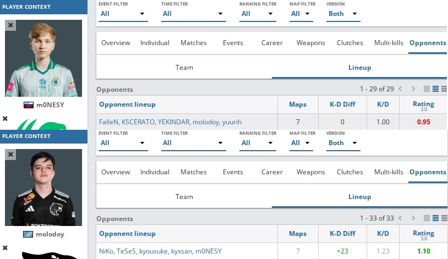Image resolution: width=448 pixels, height=259 pixels.
Task: Open m0NESY player name link
Action: point(50,105)
